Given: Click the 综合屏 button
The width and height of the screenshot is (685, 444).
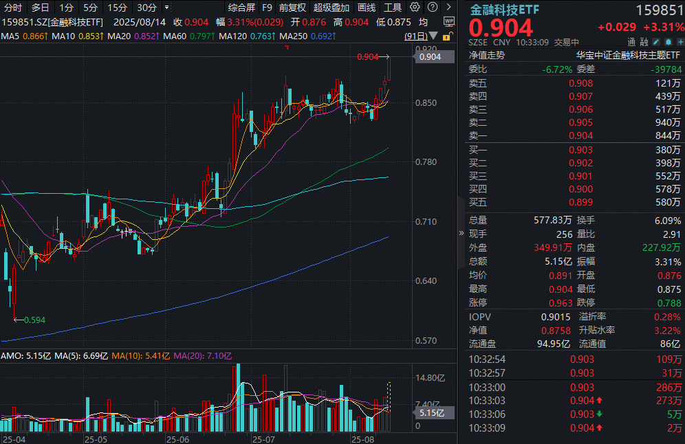Looking at the screenshot, I should [x=241, y=7].
